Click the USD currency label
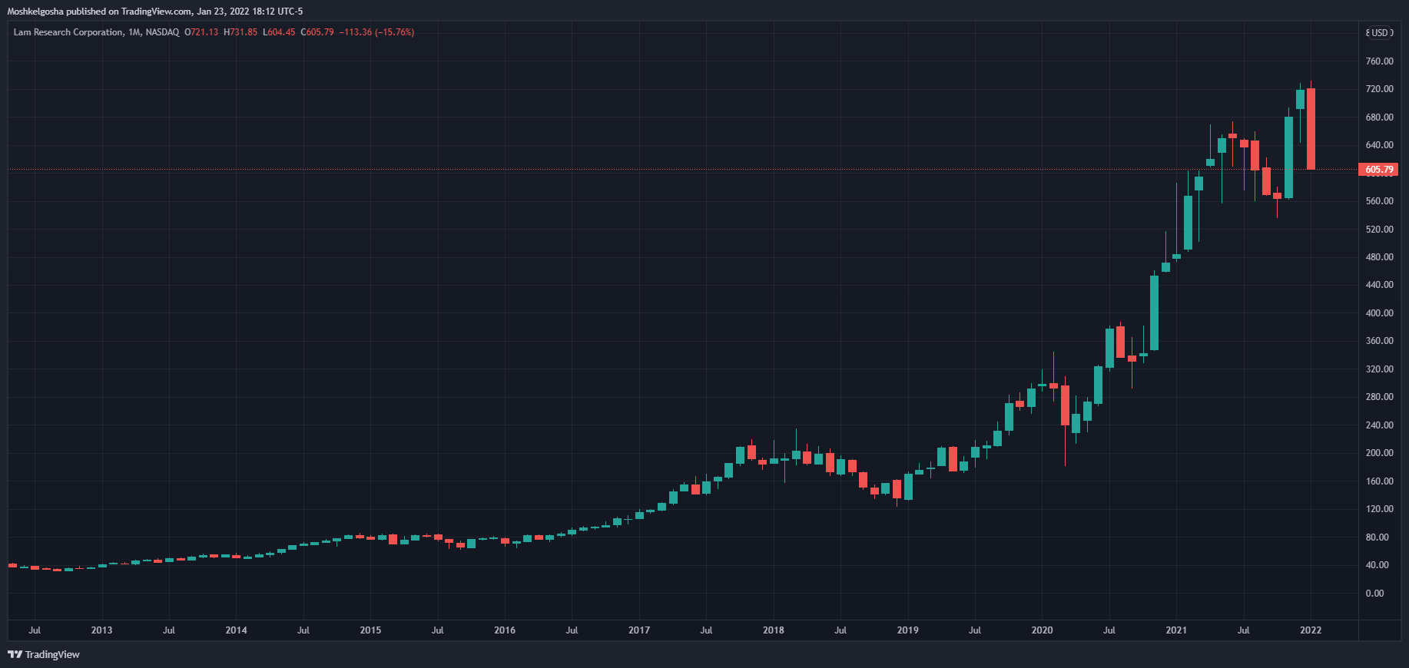 [x=1380, y=32]
